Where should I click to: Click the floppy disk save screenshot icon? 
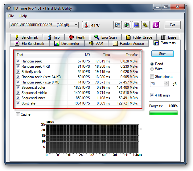(x=136, y=25)
